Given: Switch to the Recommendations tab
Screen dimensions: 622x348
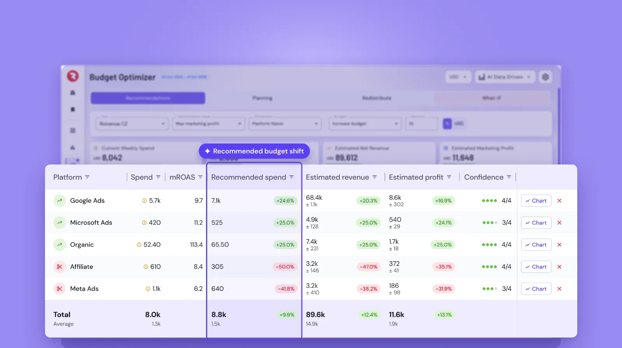Looking at the screenshot, I should pos(148,98).
